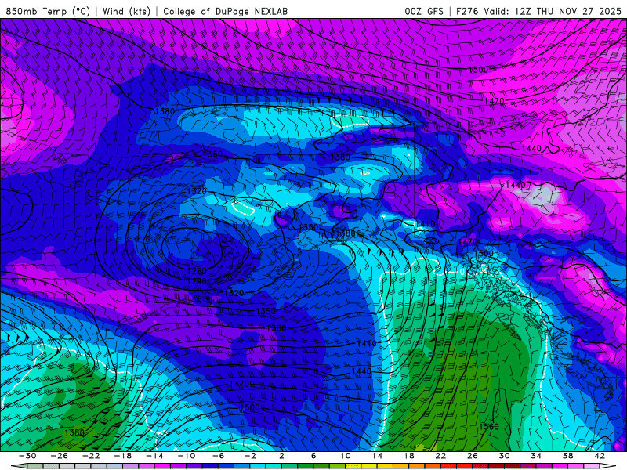Click the -2 color scale label
627x470 pixels.
[x=250, y=456]
